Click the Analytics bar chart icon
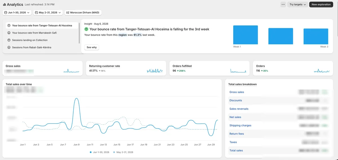 [x=5, y=5]
